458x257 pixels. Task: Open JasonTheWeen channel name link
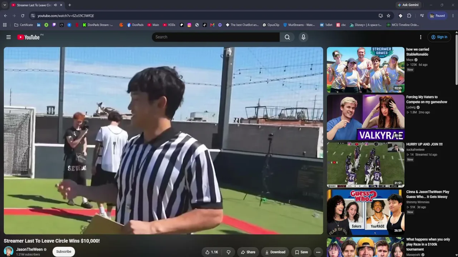29,250
